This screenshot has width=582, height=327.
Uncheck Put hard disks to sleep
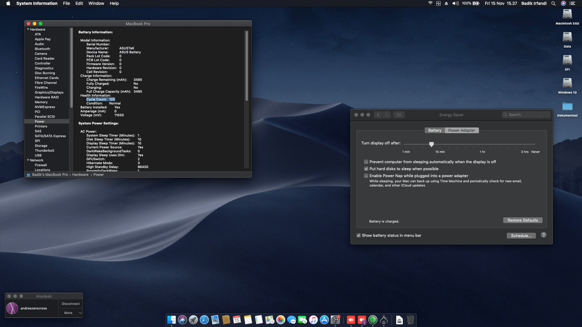366,169
